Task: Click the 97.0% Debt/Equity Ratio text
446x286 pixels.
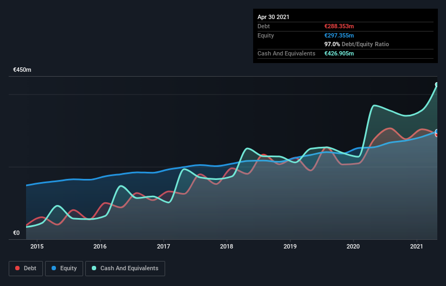Action: tap(357, 45)
